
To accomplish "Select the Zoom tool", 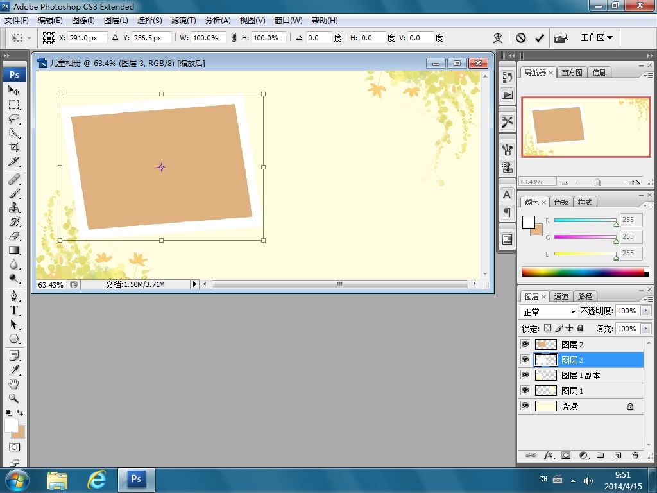I will click(14, 398).
